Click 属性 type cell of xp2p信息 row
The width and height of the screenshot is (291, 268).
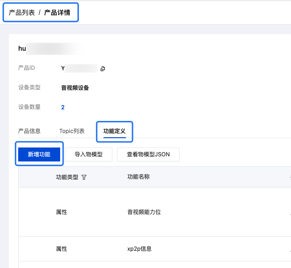click(62, 249)
